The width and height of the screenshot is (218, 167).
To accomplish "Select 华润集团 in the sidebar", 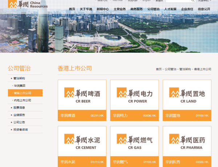I will [25, 86].
